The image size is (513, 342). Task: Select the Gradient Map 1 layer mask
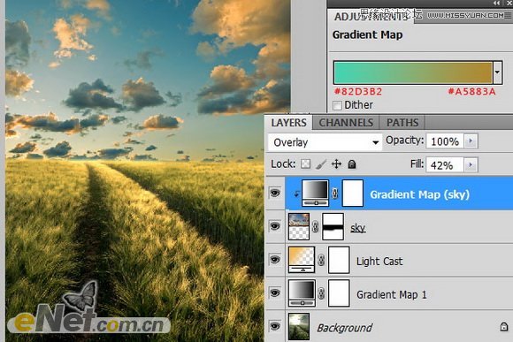(x=339, y=293)
